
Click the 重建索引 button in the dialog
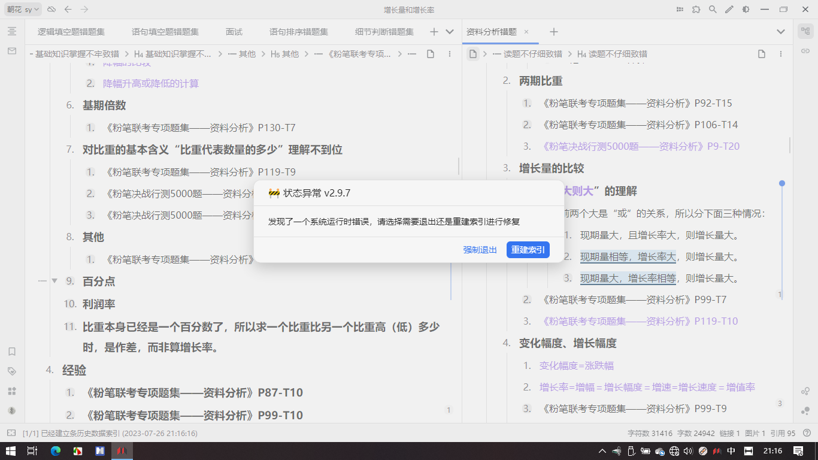click(528, 250)
